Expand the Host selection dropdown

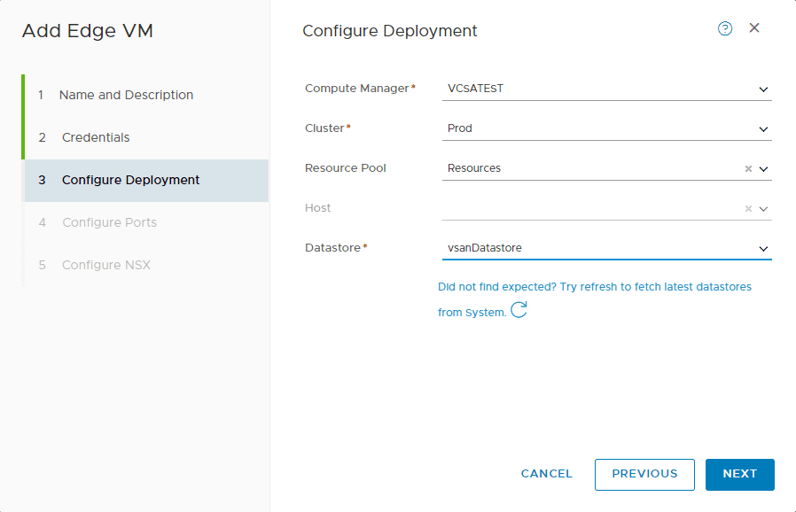[762, 208]
